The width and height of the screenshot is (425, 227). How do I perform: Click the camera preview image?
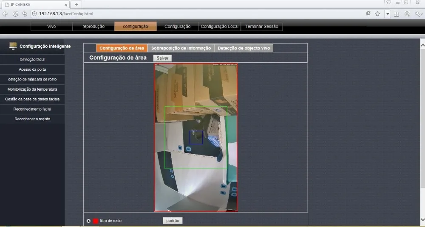click(x=196, y=137)
